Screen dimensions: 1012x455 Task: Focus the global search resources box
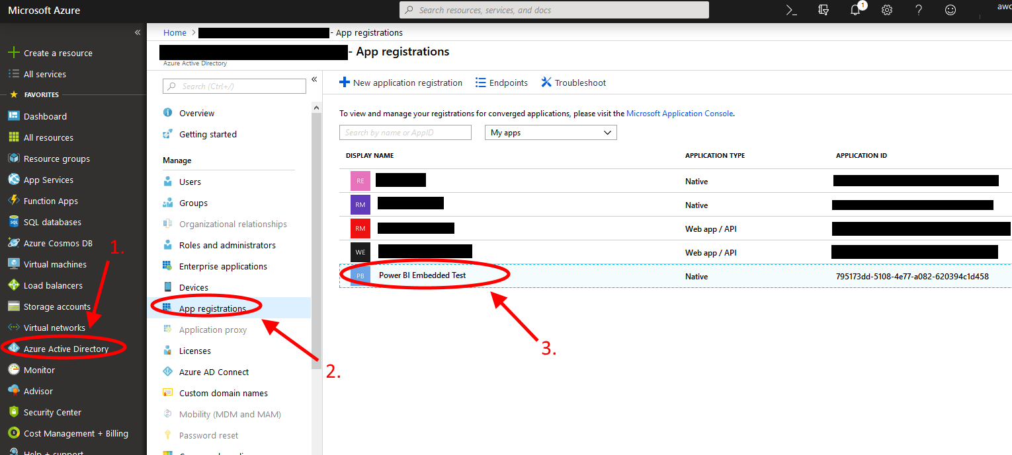click(x=554, y=10)
